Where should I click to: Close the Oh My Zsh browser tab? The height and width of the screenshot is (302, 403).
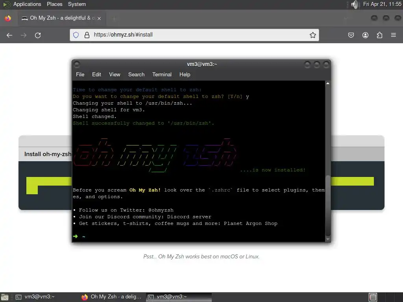(x=99, y=18)
